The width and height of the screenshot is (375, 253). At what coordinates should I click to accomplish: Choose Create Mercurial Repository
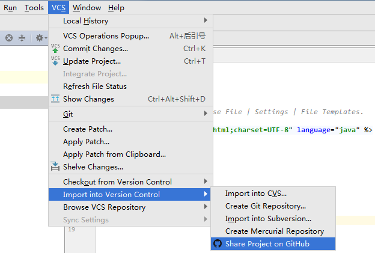(x=273, y=231)
